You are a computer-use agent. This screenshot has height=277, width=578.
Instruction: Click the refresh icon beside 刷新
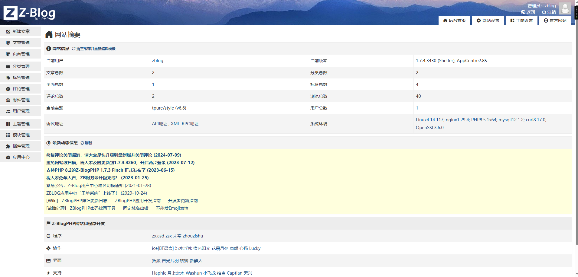point(82,143)
